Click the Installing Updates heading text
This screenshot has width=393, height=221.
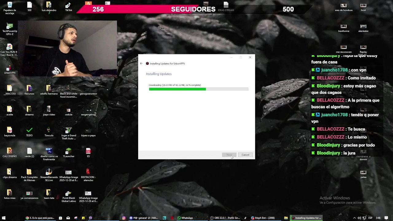coord(159,74)
